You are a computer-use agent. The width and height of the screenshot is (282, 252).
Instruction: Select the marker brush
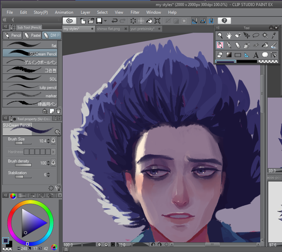[x=30, y=95]
